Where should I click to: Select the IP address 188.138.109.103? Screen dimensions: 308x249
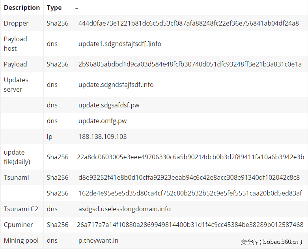[103, 136]
